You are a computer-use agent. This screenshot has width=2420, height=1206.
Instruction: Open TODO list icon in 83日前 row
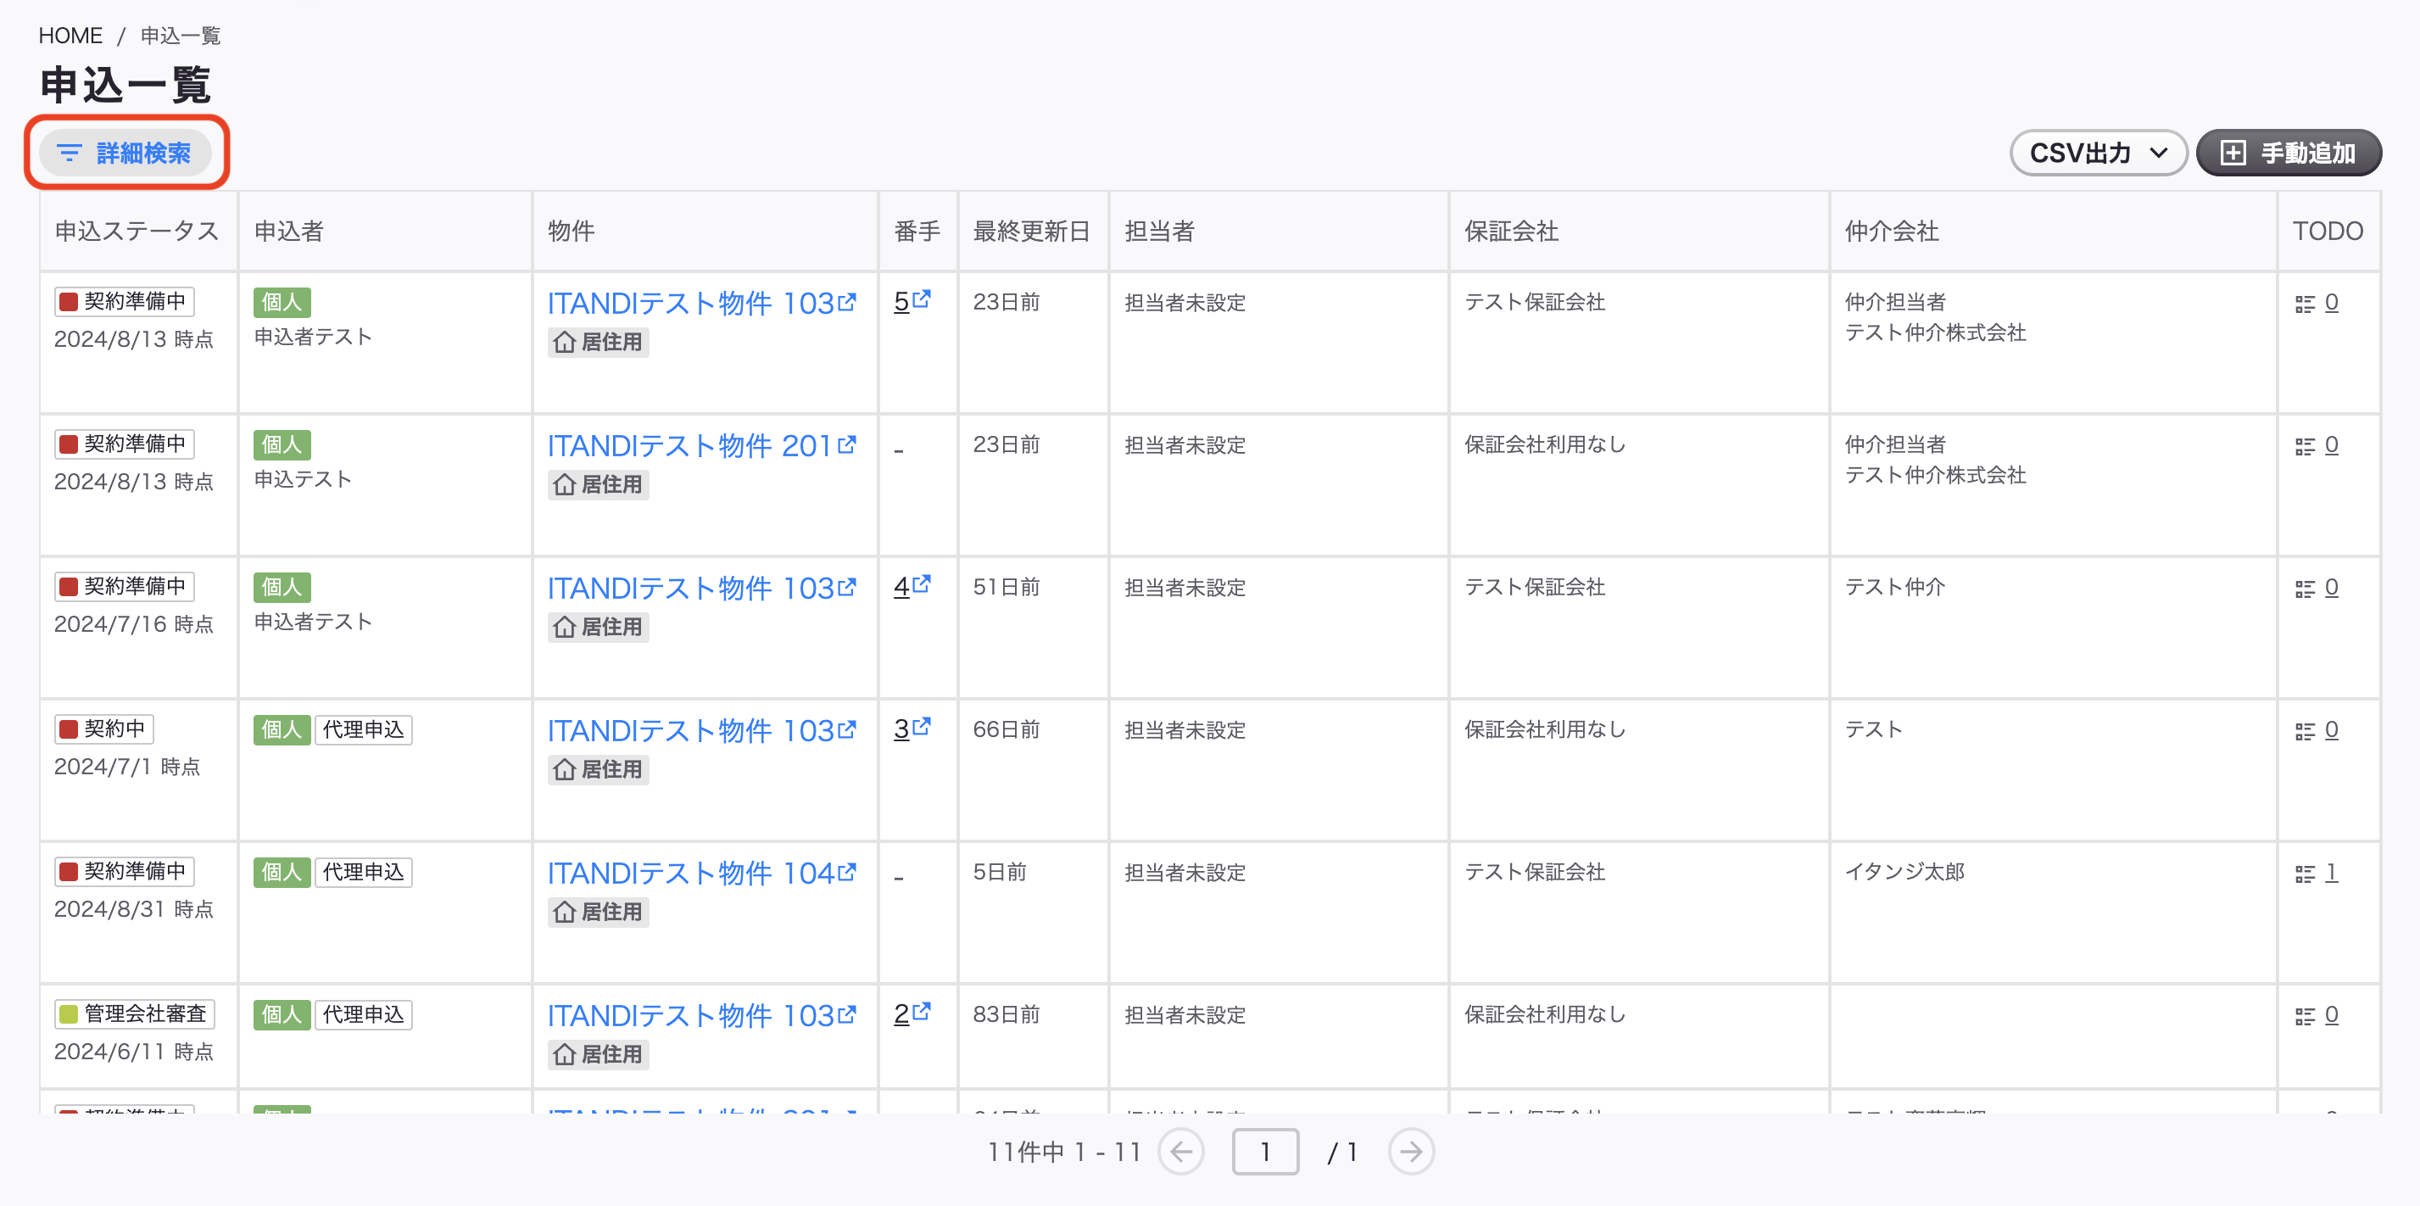[x=2305, y=1016]
